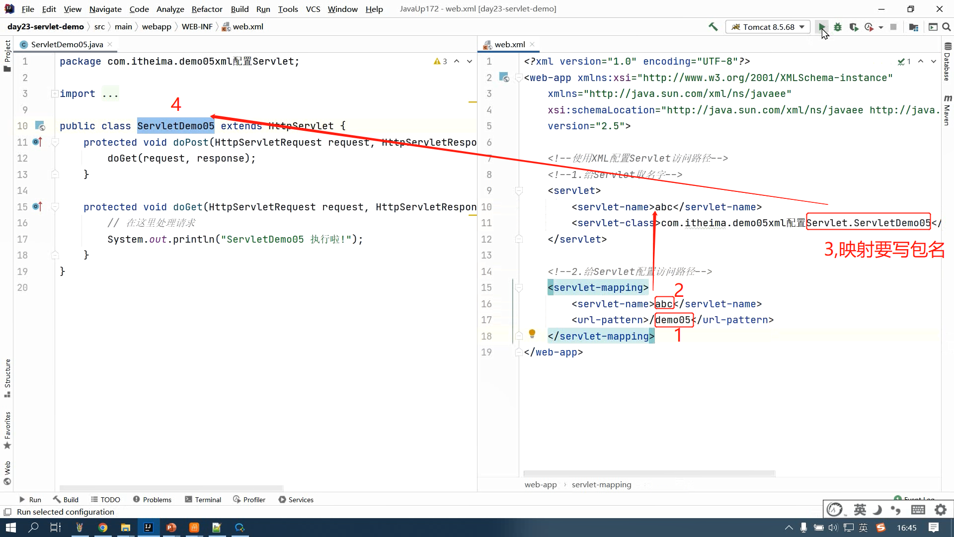Open the dropdown arrow next to the profiler icon
Viewport: 954px width, 537px height.
click(x=880, y=27)
